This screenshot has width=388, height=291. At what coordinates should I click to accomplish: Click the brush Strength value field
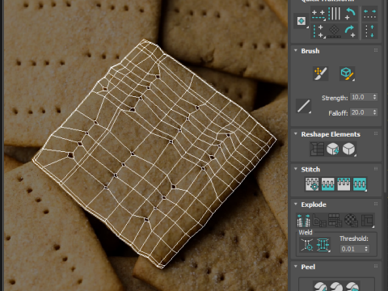[x=361, y=97]
